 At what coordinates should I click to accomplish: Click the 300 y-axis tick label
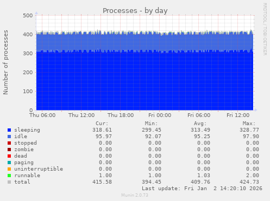[28, 54]
